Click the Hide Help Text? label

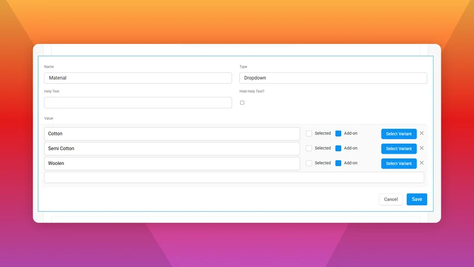(252, 91)
